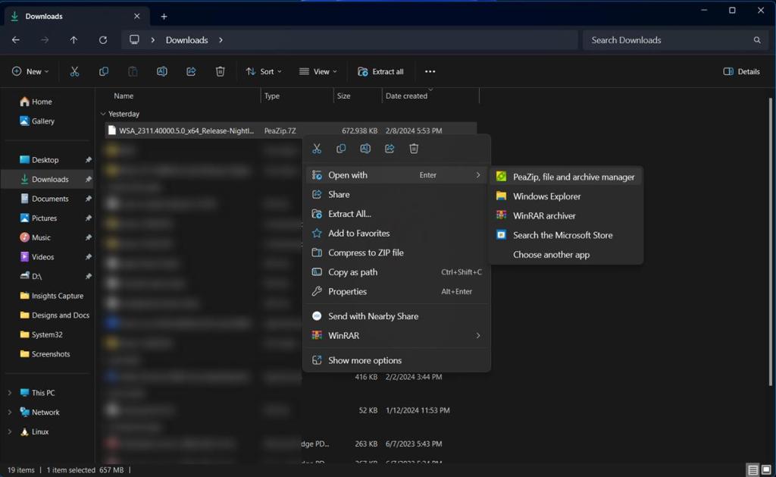
Task: Open Videos in the sidebar
Action: tap(36, 256)
